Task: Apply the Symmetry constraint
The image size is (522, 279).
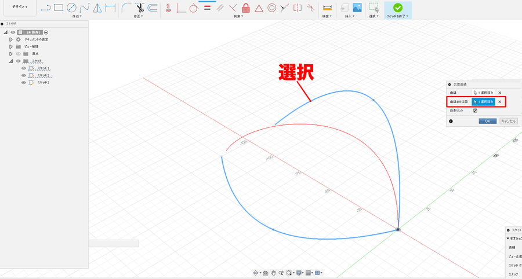Action: tap(298, 8)
